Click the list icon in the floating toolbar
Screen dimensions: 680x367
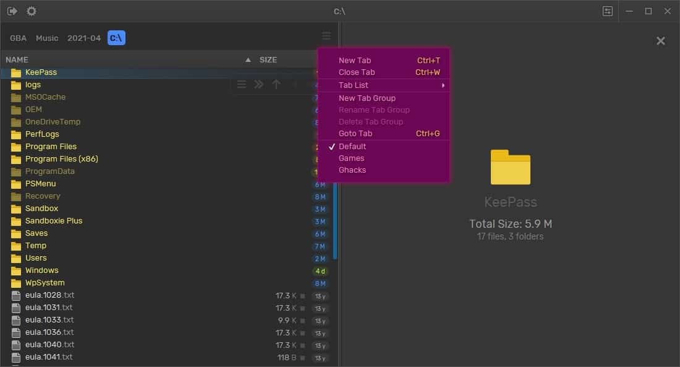241,85
